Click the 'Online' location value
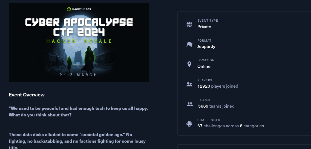The image size is (311, 149). click(x=204, y=67)
